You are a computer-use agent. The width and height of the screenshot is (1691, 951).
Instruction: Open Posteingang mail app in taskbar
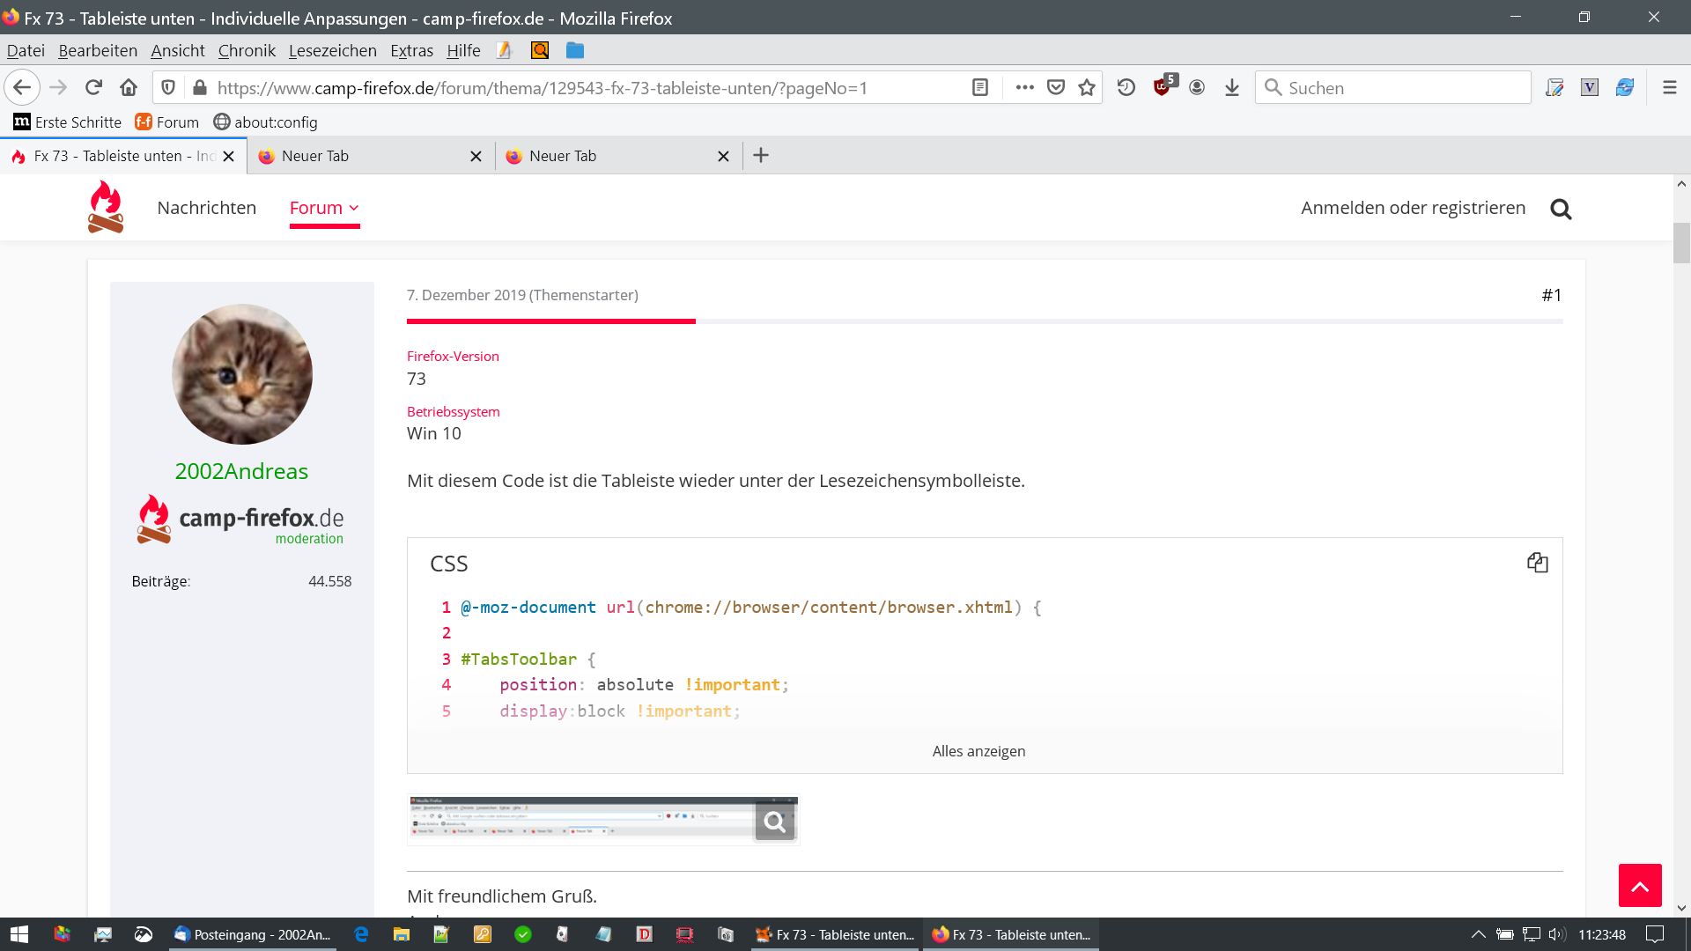click(253, 934)
